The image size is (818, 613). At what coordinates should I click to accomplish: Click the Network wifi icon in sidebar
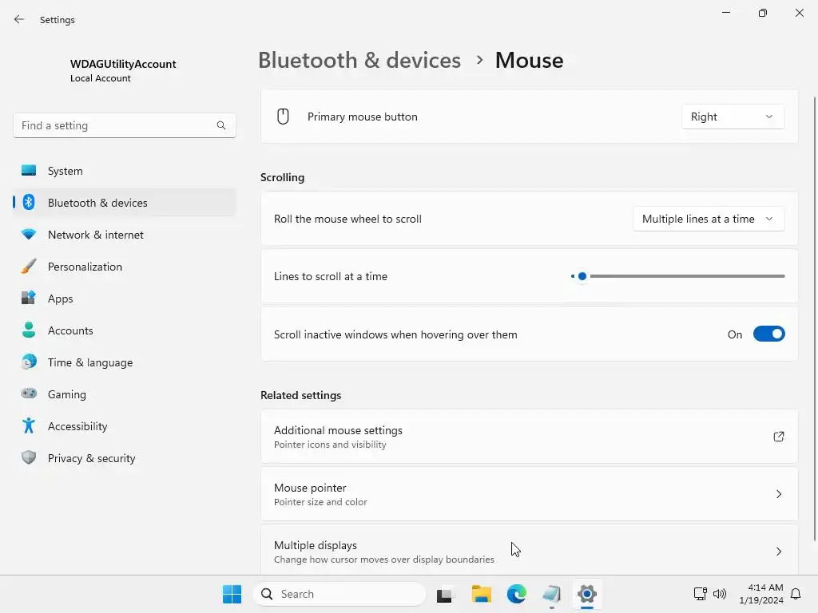click(29, 235)
